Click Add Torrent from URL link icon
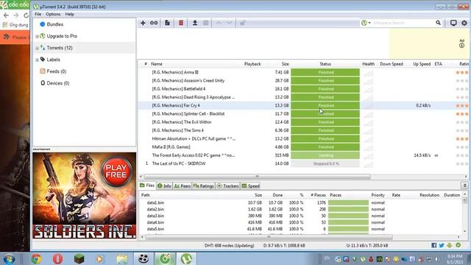 tap(154, 23)
